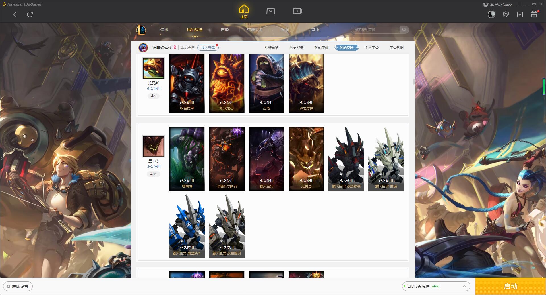Select the 我的皮肤 sub-tab

pyautogui.click(x=347, y=48)
